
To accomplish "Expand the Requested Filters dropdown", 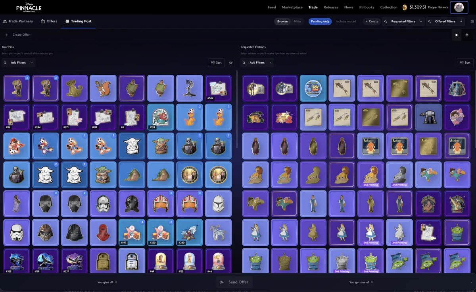I will pos(403,21).
